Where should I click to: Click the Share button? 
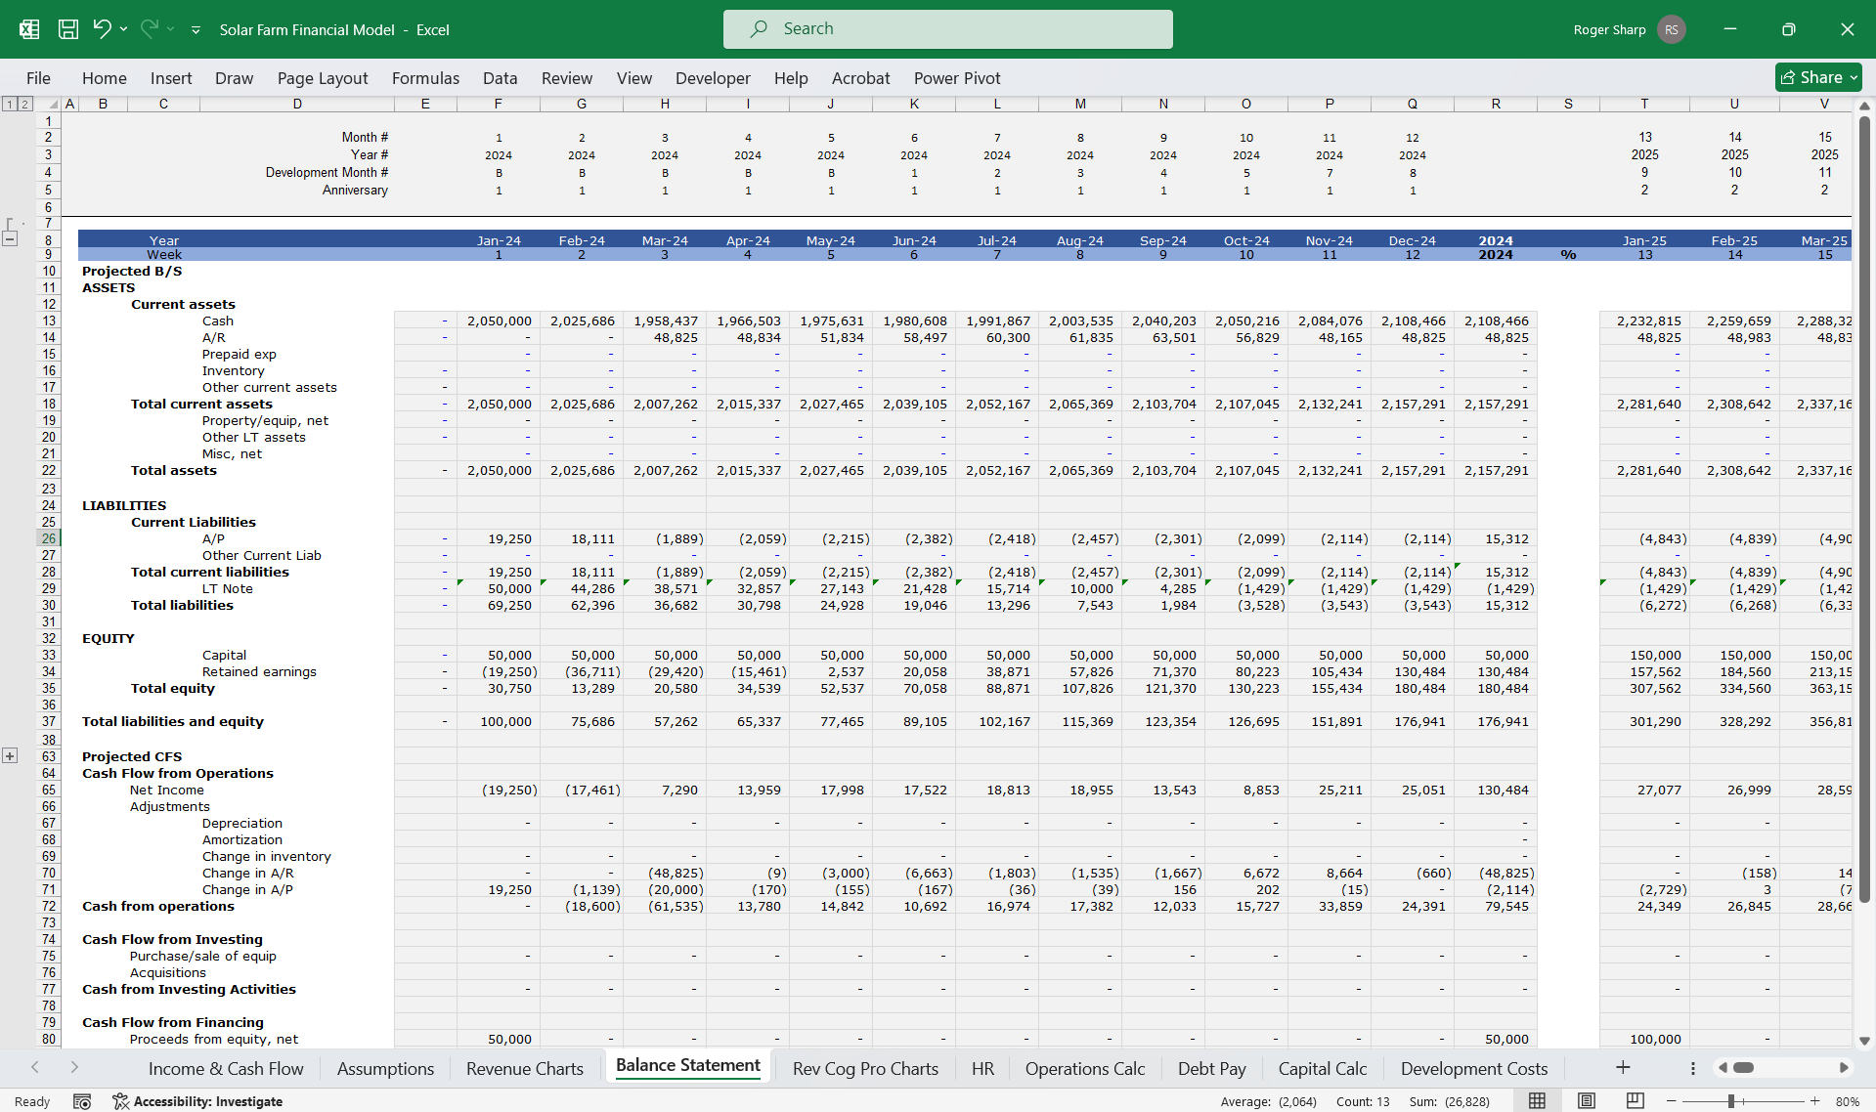point(1817,77)
